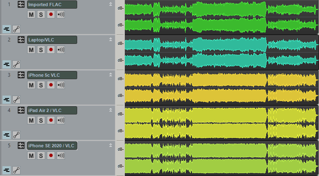
Task: Open FX settings icon on iPhone SE 2020 / VLC track
Action: [21, 146]
